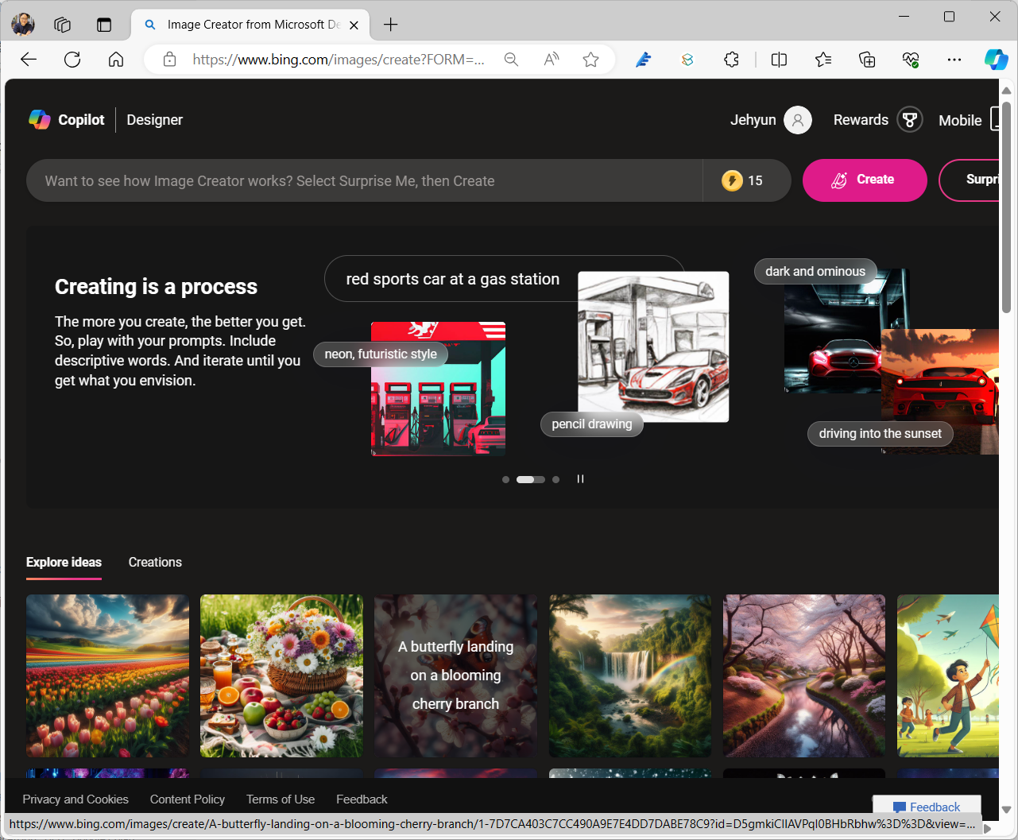Click the footer Feedback link
Image resolution: width=1018 pixels, height=840 pixels.
[362, 799]
